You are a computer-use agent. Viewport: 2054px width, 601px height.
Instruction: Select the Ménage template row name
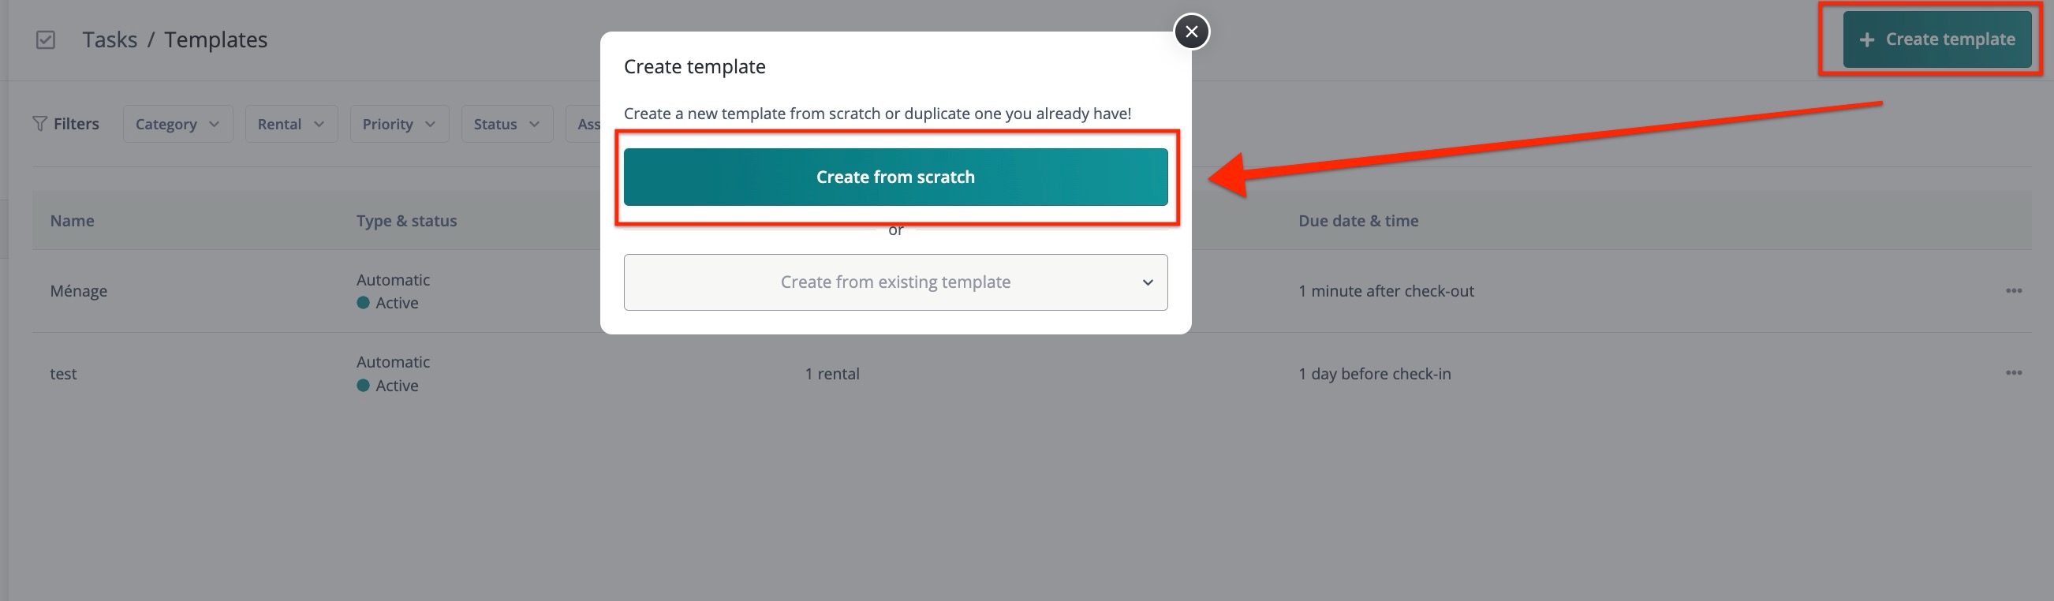(79, 292)
